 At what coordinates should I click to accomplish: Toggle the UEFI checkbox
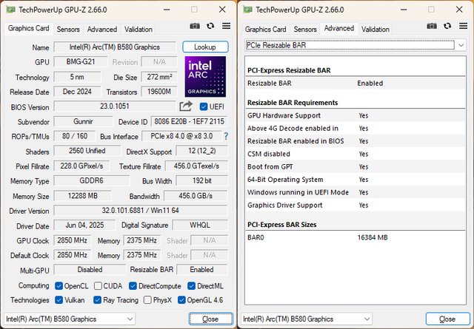click(x=204, y=106)
